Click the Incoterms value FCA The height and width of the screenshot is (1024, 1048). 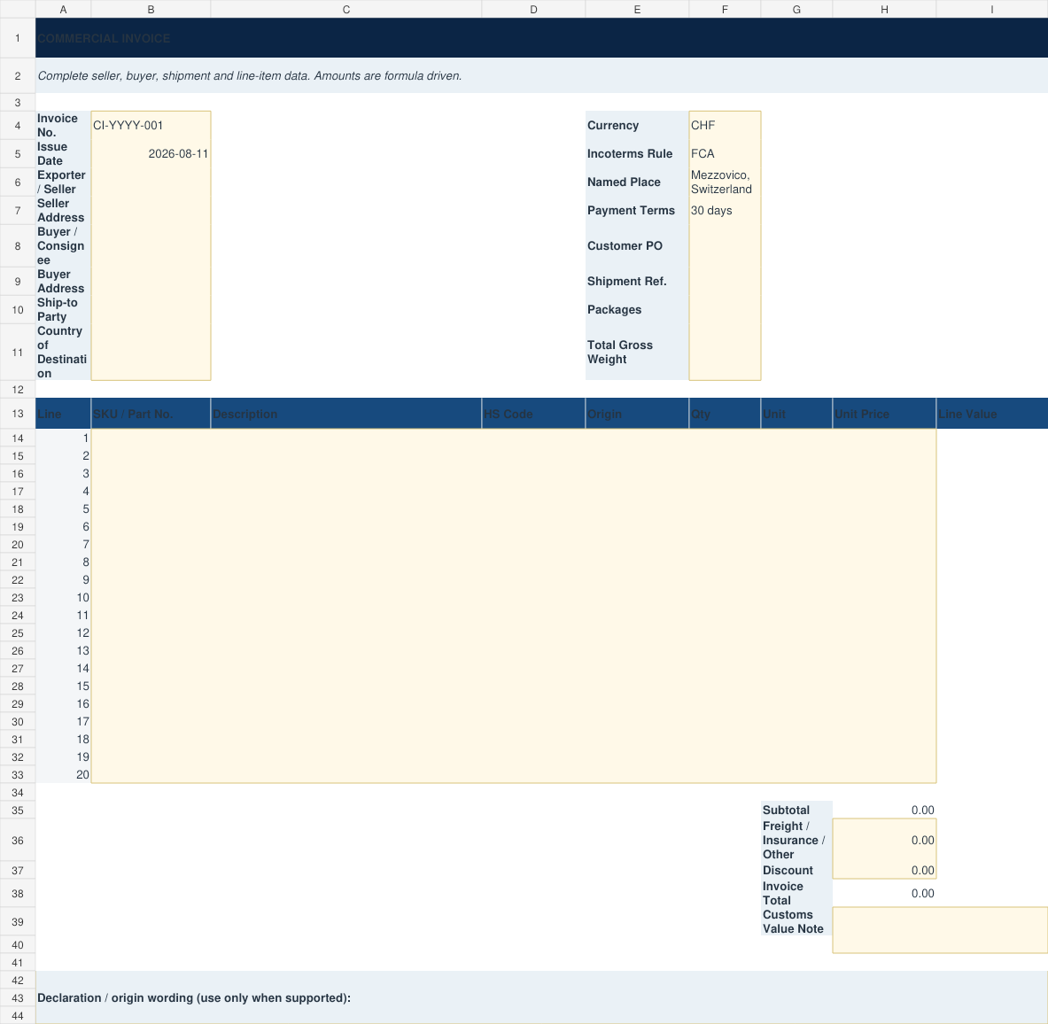point(725,154)
